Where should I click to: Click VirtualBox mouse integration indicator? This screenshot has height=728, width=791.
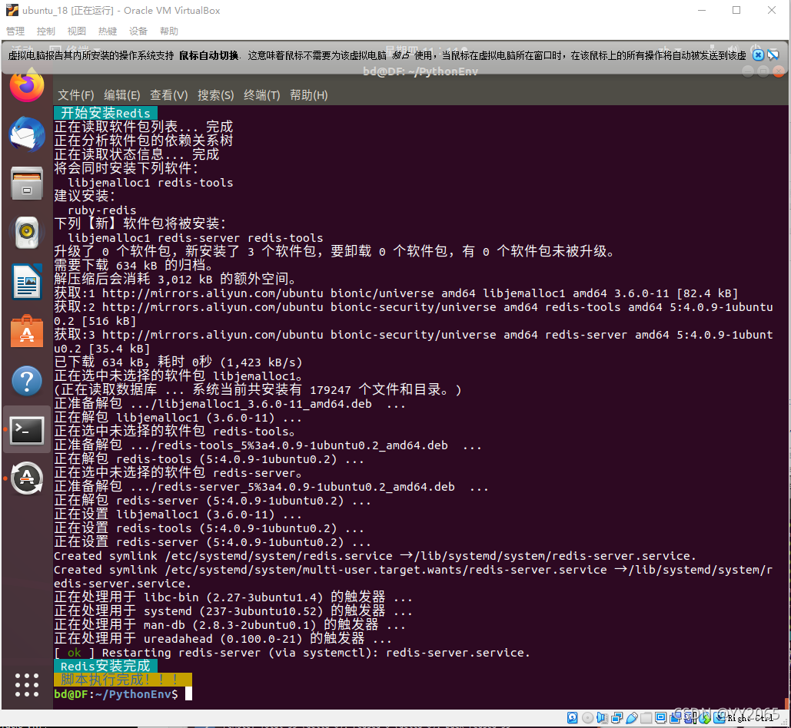[x=705, y=718]
